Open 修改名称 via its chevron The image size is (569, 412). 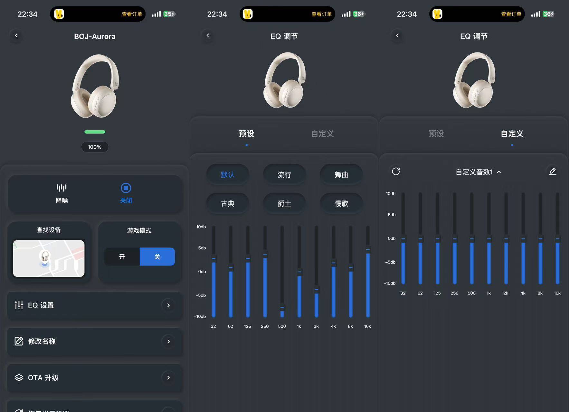[168, 342]
